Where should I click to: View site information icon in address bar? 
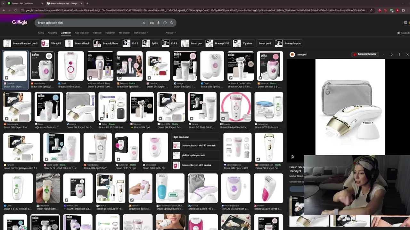[22, 10]
